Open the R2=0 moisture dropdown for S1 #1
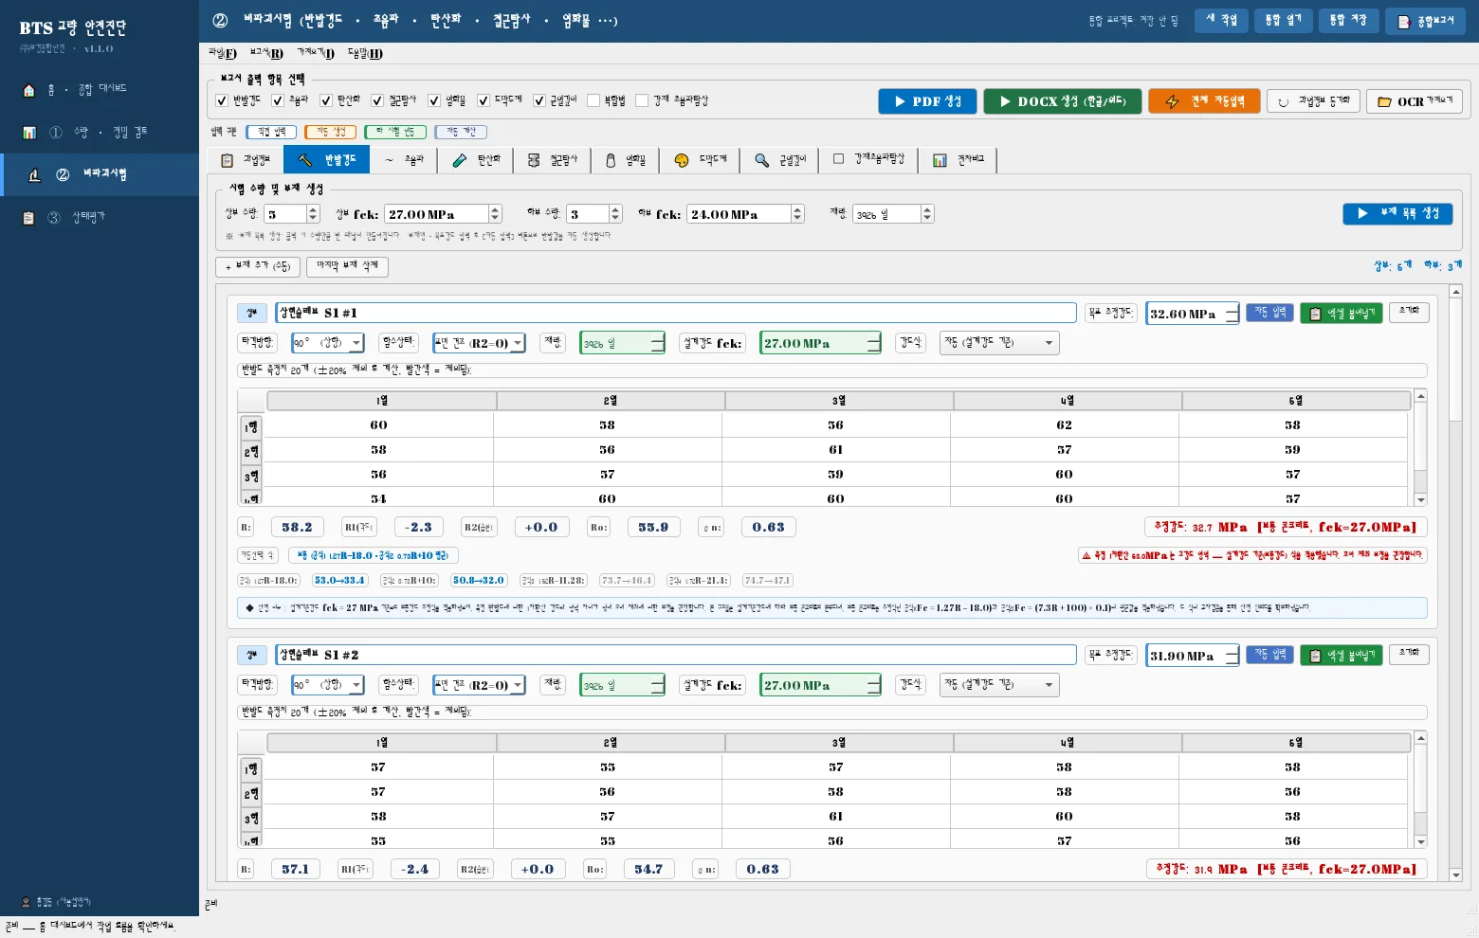1479x938 pixels. click(479, 343)
